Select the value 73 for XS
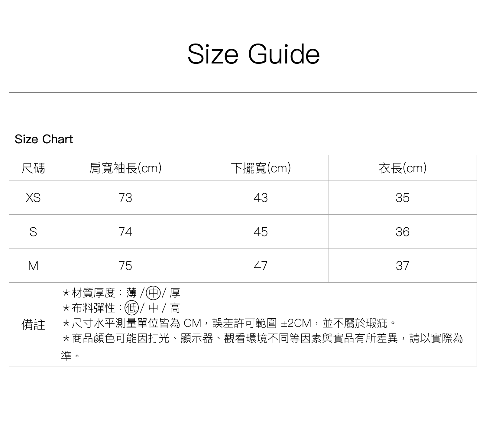The height and width of the screenshot is (445, 486). point(125,198)
